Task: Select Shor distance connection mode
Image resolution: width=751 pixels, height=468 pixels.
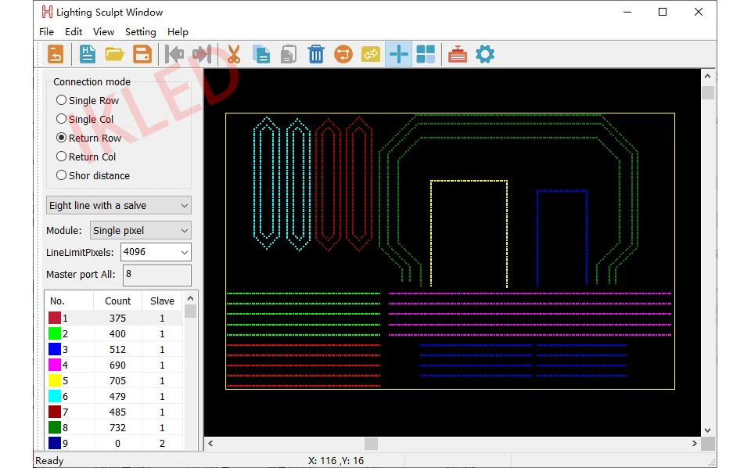Action: click(93, 175)
